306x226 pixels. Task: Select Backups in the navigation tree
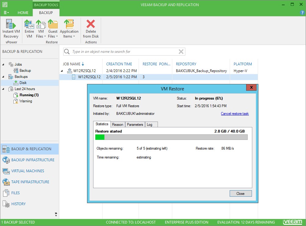21,77
